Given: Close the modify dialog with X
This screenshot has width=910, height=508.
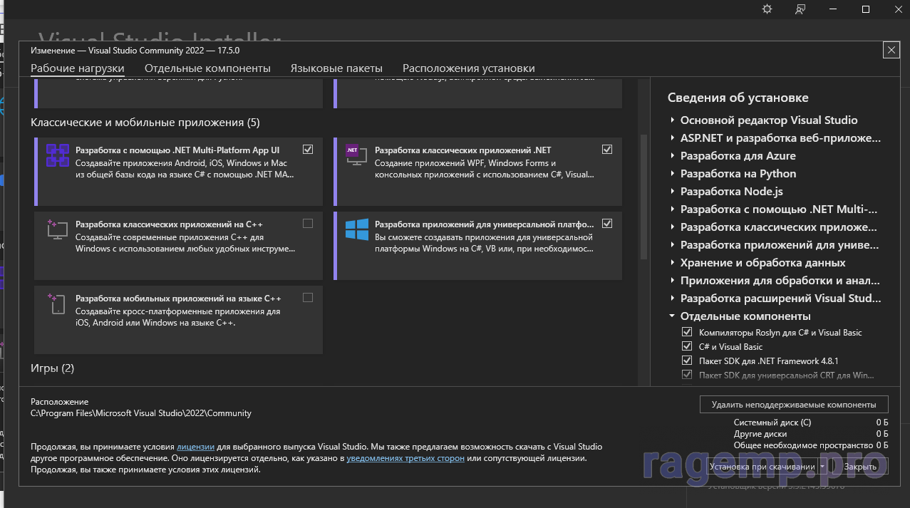Looking at the screenshot, I should tap(891, 50).
